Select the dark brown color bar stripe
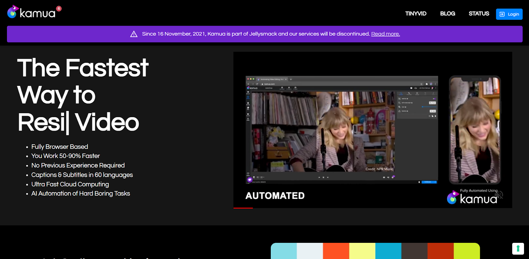Screen dimensions: 529x259 coord(414,251)
